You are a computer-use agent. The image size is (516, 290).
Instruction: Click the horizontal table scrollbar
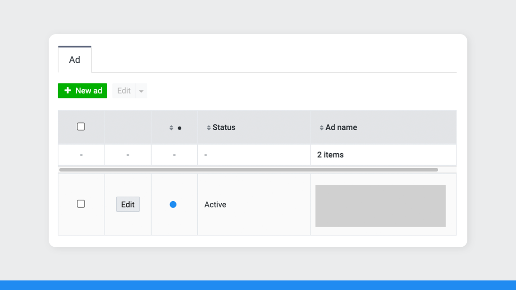[x=248, y=170]
